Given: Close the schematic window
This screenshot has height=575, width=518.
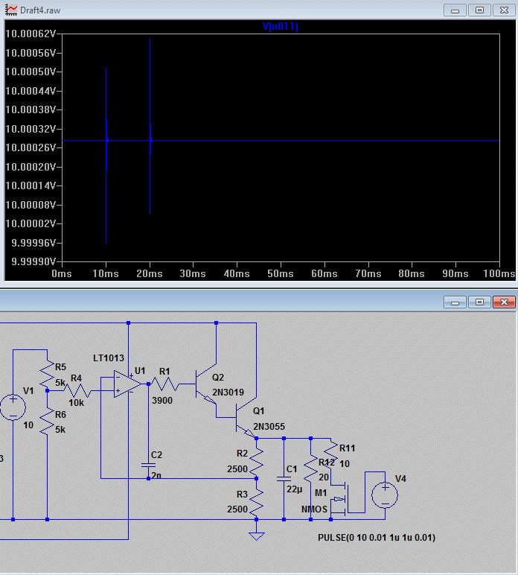Looking at the screenshot, I should coord(504,302).
